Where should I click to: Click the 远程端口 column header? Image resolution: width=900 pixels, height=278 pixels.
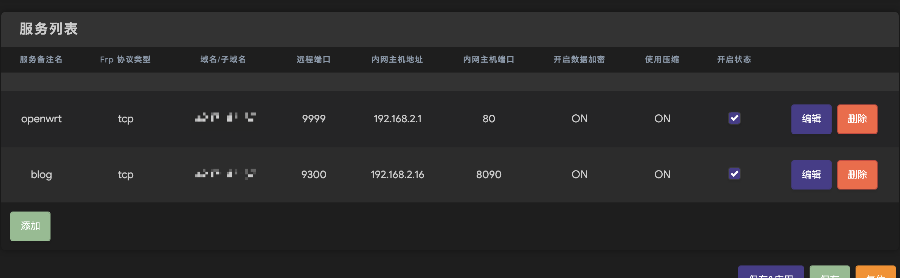[314, 59]
